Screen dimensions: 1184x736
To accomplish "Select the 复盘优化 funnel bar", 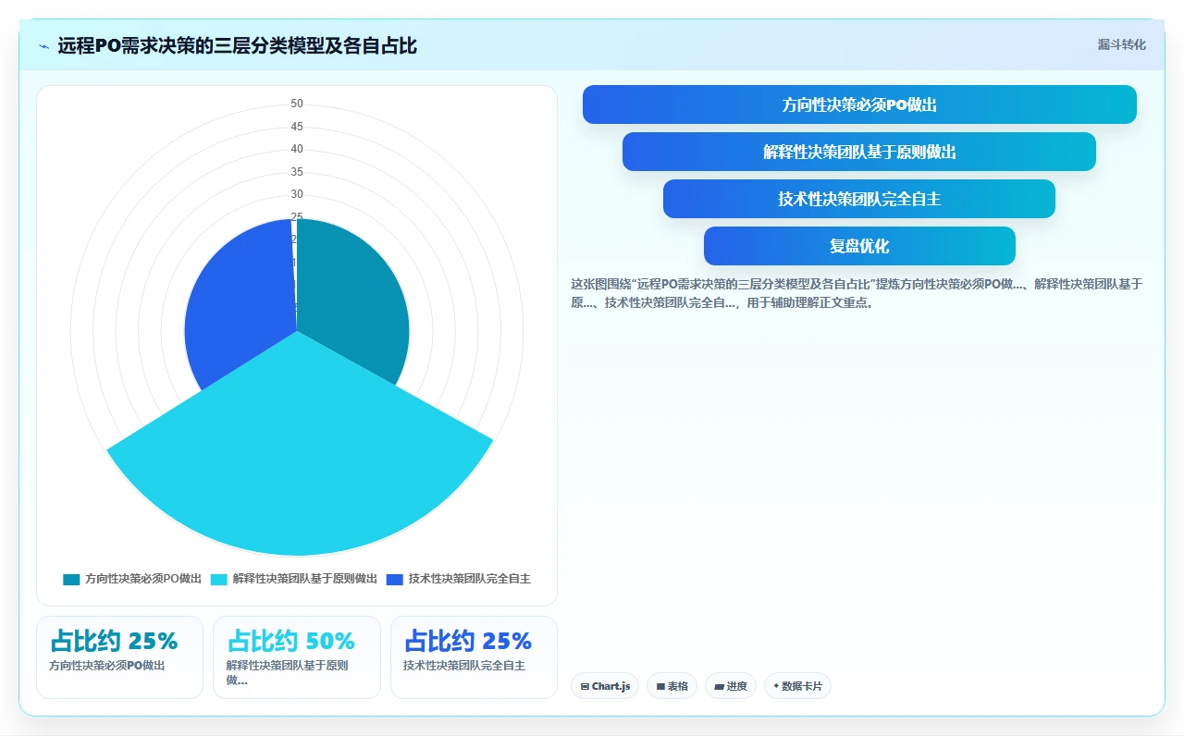I will [859, 246].
